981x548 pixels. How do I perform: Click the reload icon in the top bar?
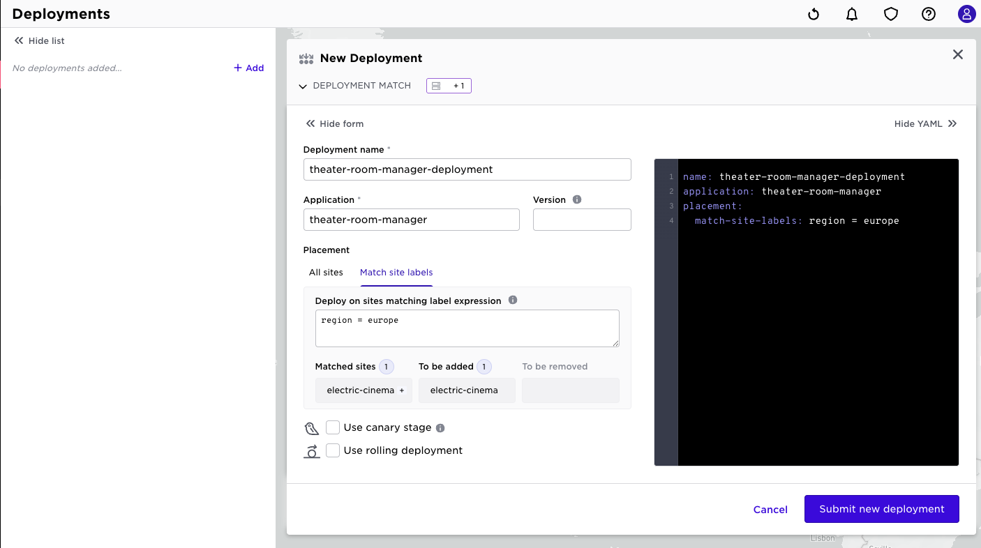tap(814, 14)
